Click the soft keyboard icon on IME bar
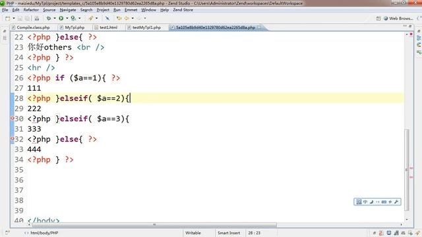The width and height of the screenshot is (422, 237). (x=384, y=202)
